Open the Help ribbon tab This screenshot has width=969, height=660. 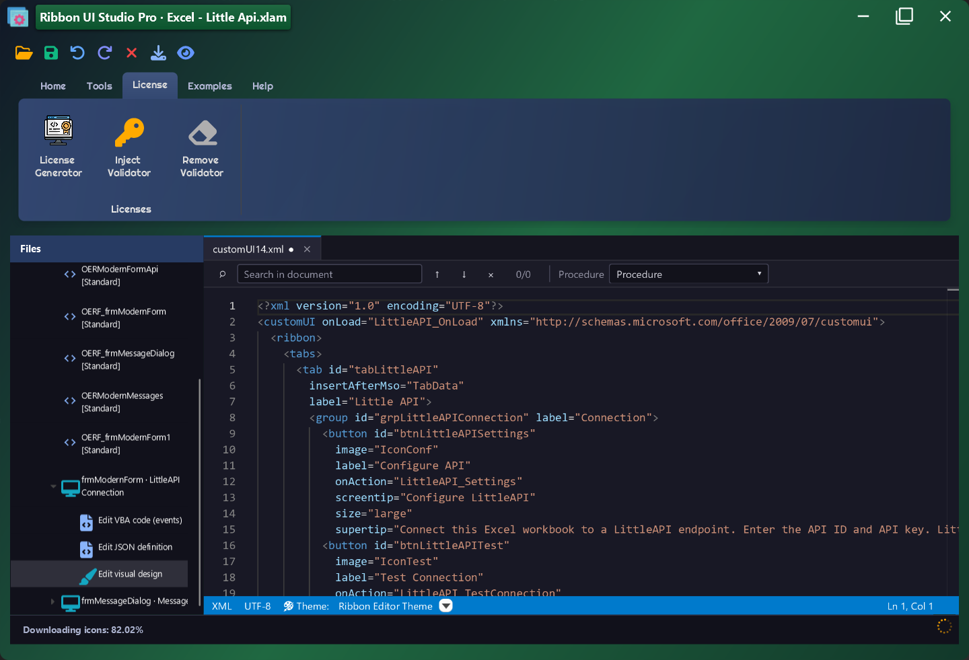coord(262,86)
